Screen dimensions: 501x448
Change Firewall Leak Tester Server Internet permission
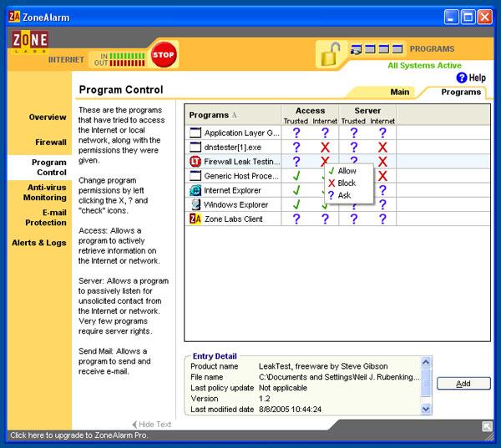pyautogui.click(x=382, y=162)
